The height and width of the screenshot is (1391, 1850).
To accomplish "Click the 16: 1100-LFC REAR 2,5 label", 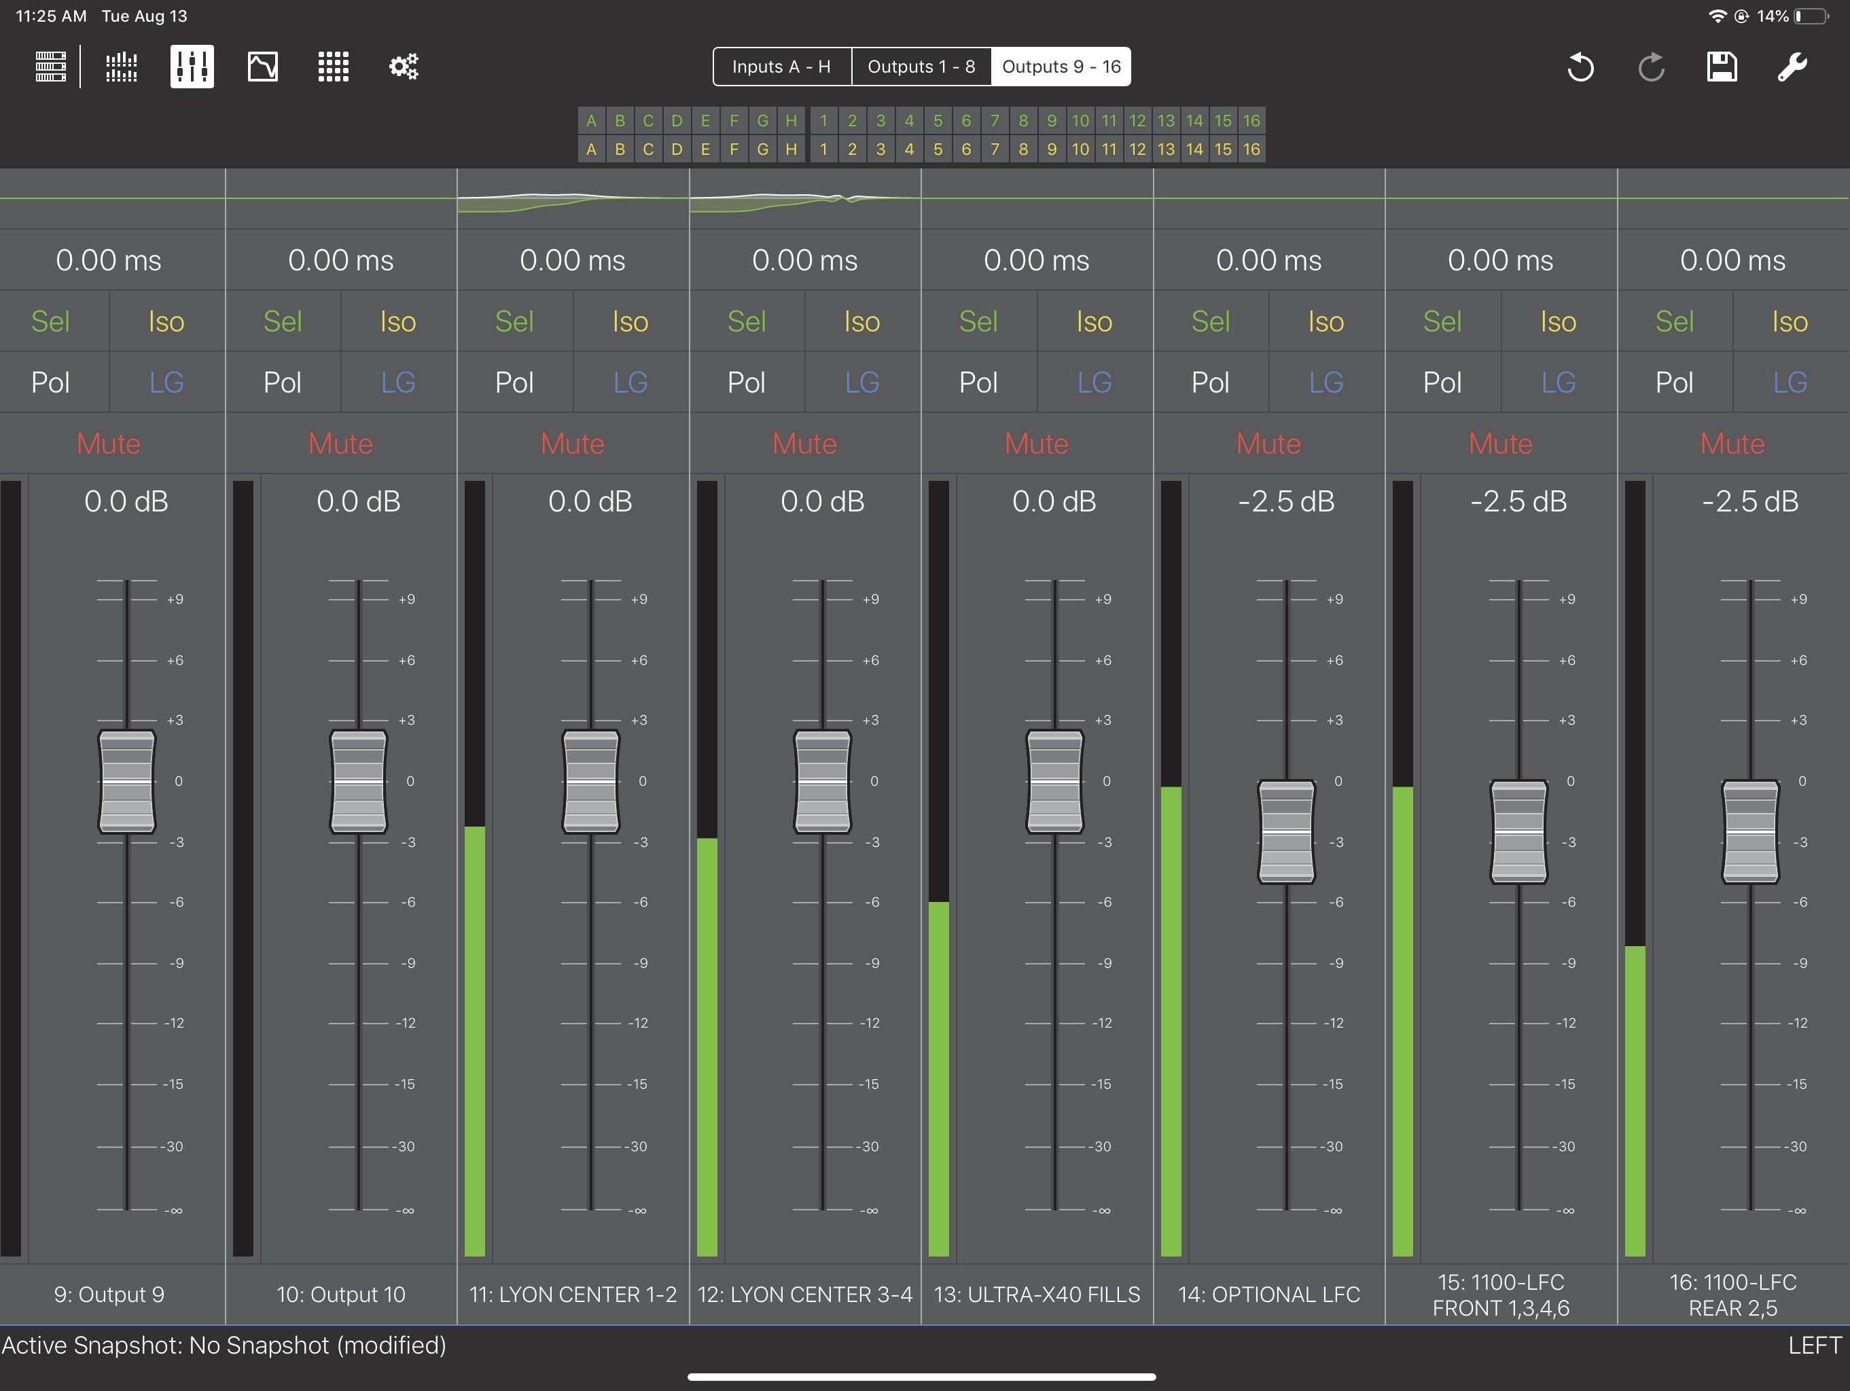I will (1733, 1295).
